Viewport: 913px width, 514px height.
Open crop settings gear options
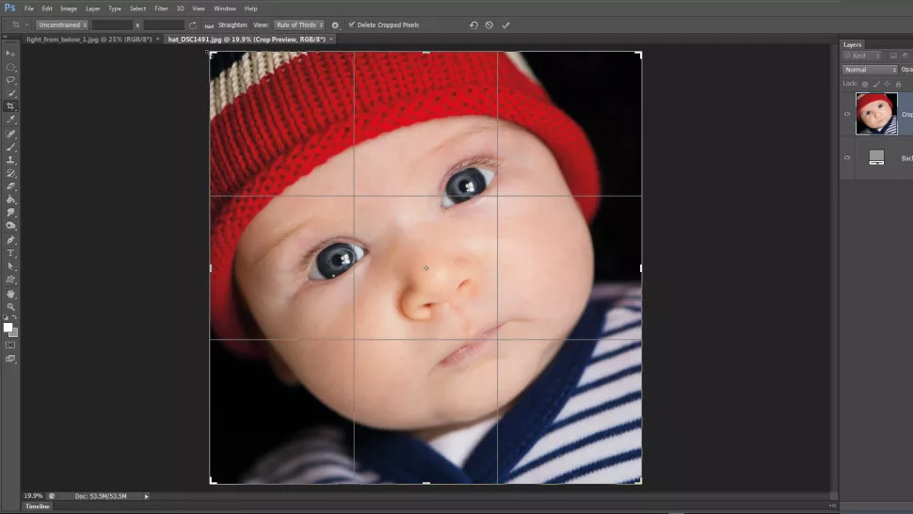(335, 25)
